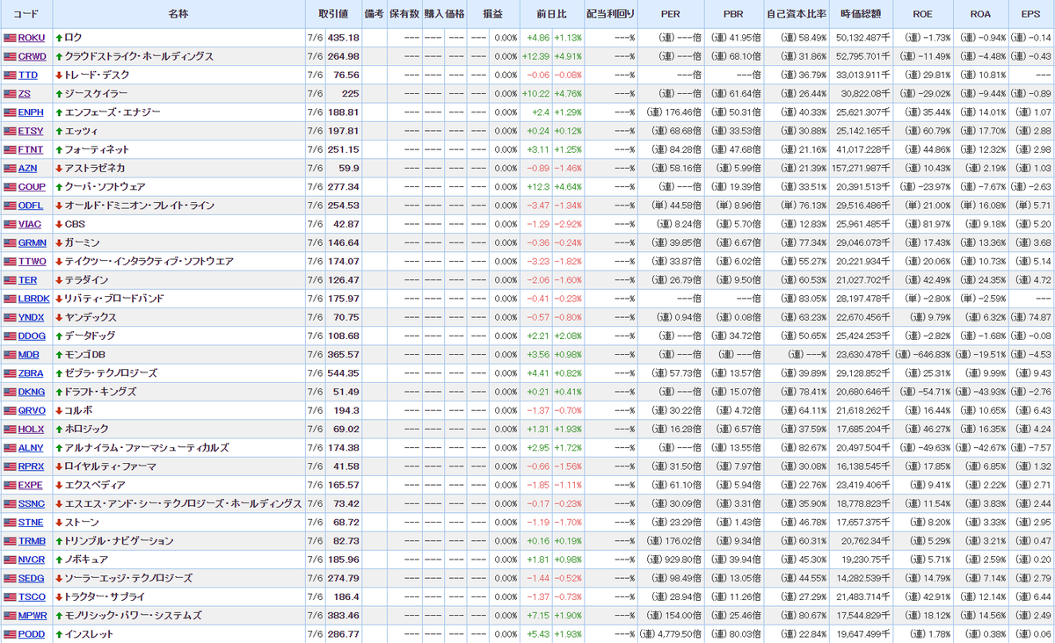Open the SEDG ticker link
Viewport: 1055px width, 643px height.
[32, 578]
